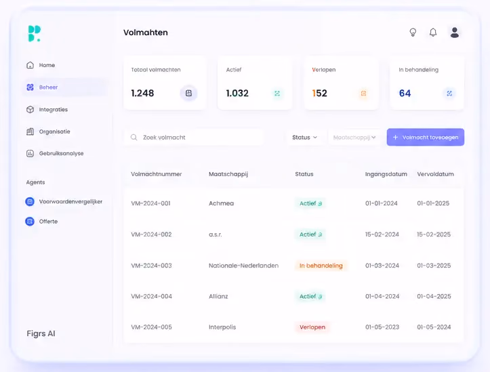
Task: Click the Interpolis company cell
Action: (x=222, y=327)
